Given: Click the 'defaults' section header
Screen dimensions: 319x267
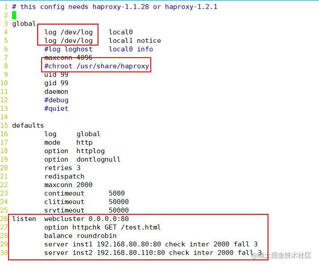Looking at the screenshot, I should (28, 125).
